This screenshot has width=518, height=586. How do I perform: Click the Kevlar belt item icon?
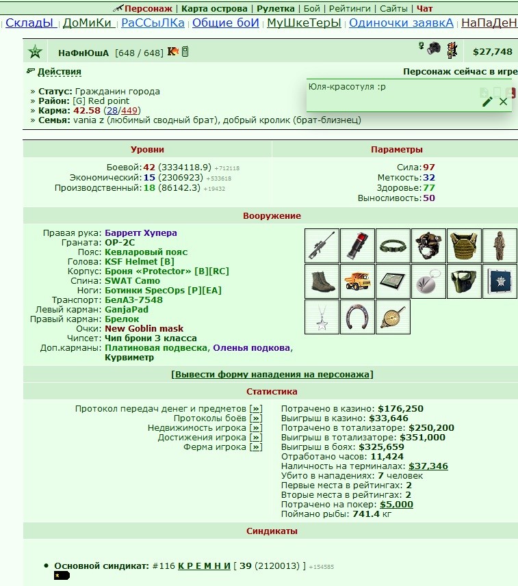[393, 246]
